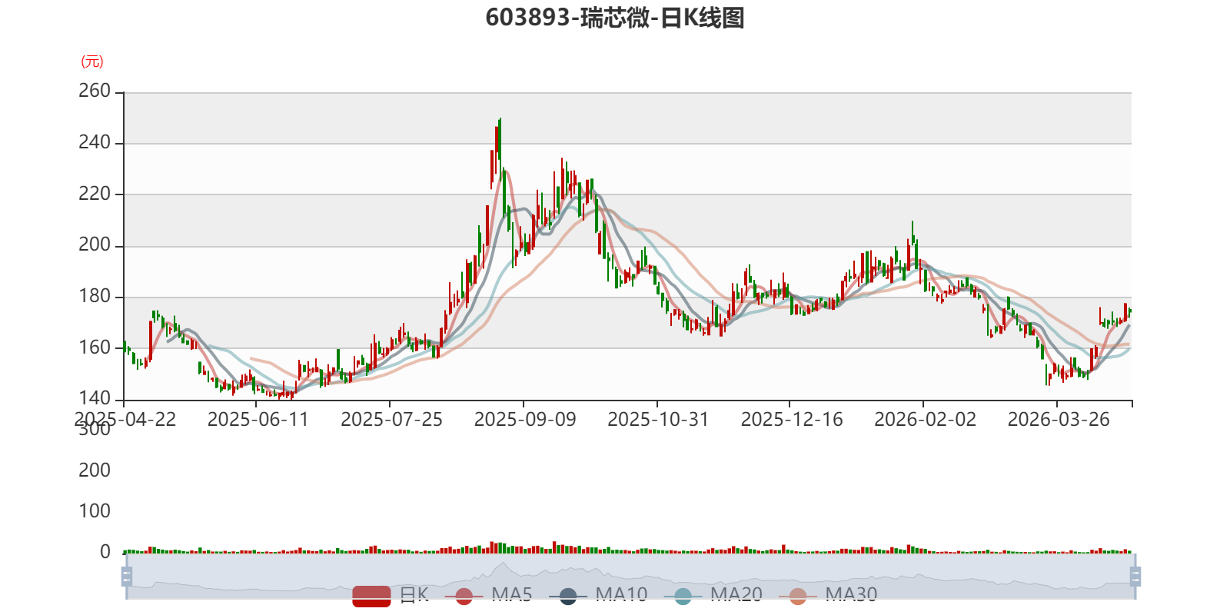Click the 2025-04-22 date label
Screen dimensions: 1230x615
click(x=125, y=420)
